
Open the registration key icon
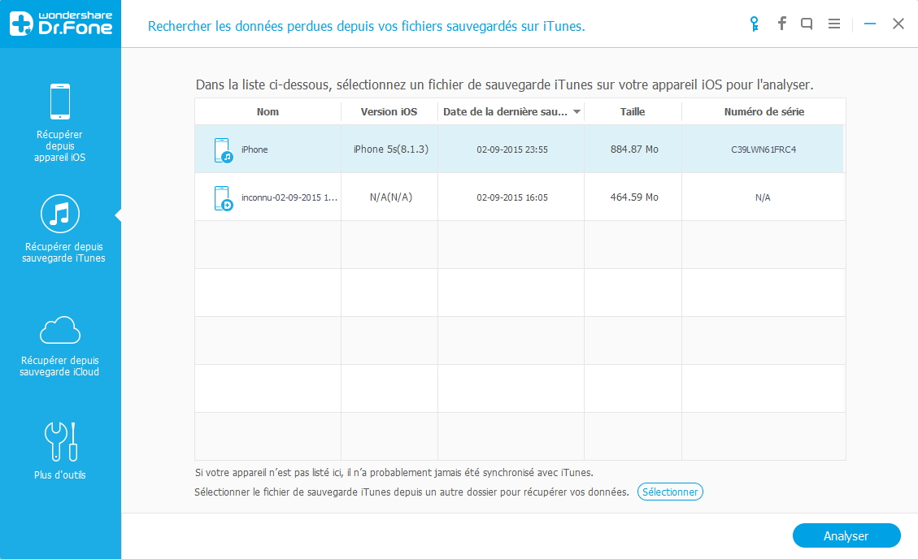point(754,24)
